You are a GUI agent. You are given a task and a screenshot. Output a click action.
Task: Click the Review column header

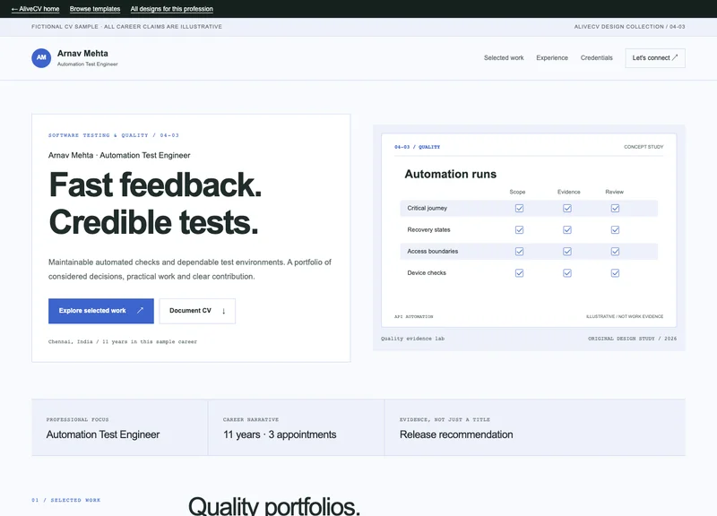(614, 192)
